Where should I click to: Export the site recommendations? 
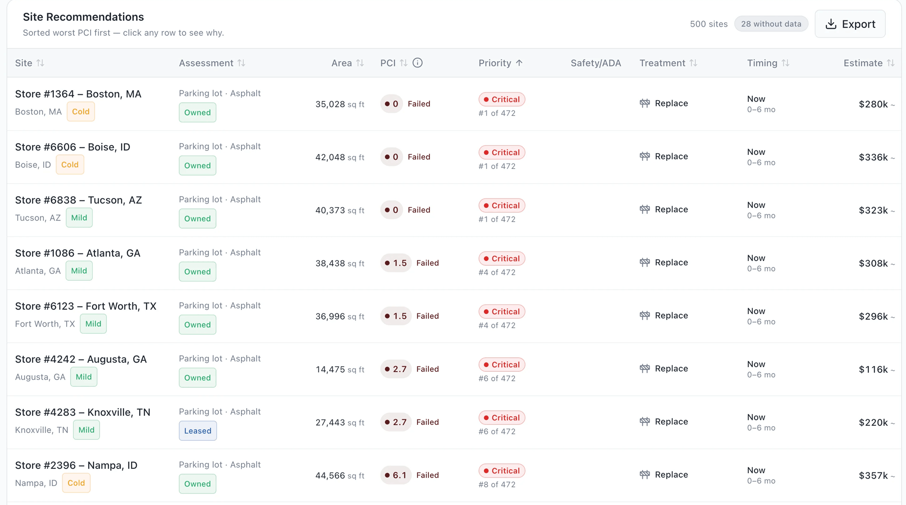(850, 24)
